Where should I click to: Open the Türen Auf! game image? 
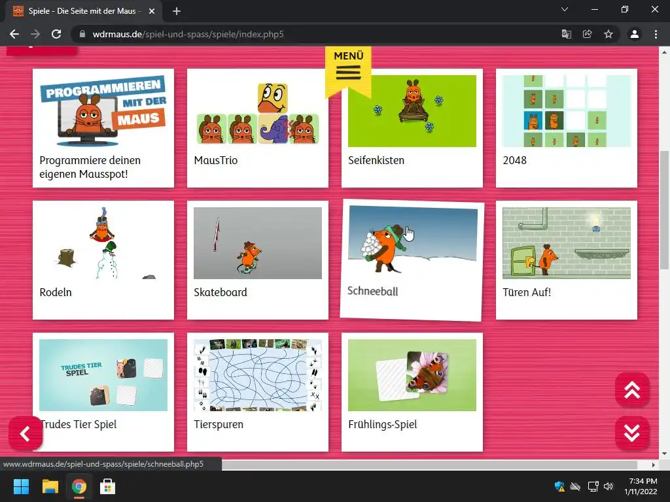coord(566,243)
